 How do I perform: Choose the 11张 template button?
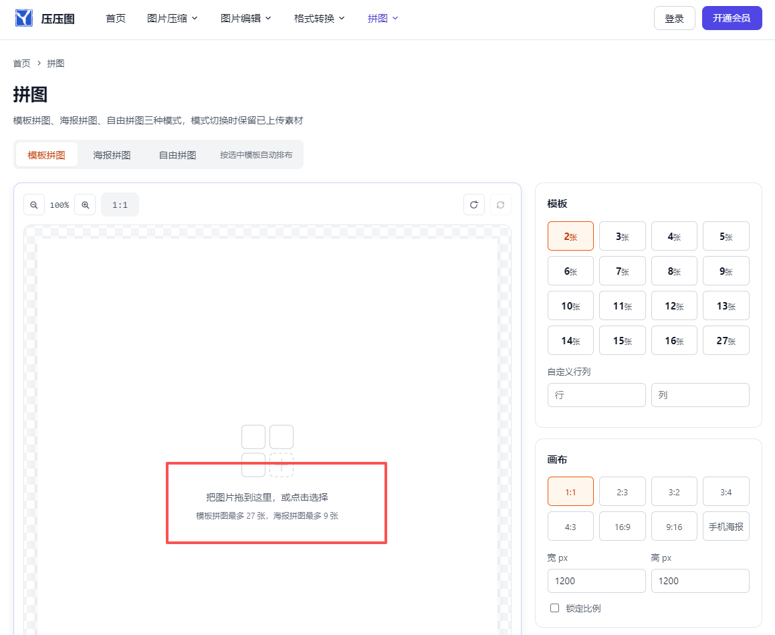(623, 305)
